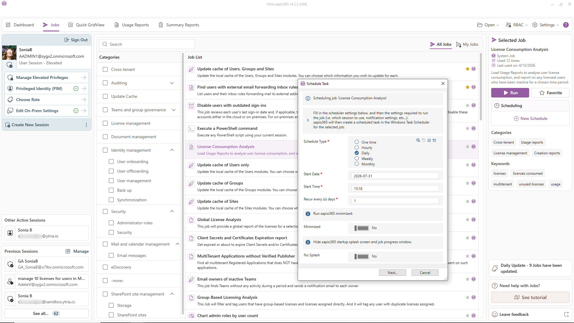Cancel the Schedule Task dialog
574x323 pixels.
coord(425,273)
